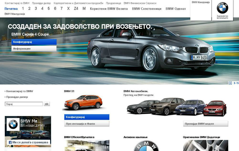Open the BMW Македонија Facebook profile logo

pos(13,124)
